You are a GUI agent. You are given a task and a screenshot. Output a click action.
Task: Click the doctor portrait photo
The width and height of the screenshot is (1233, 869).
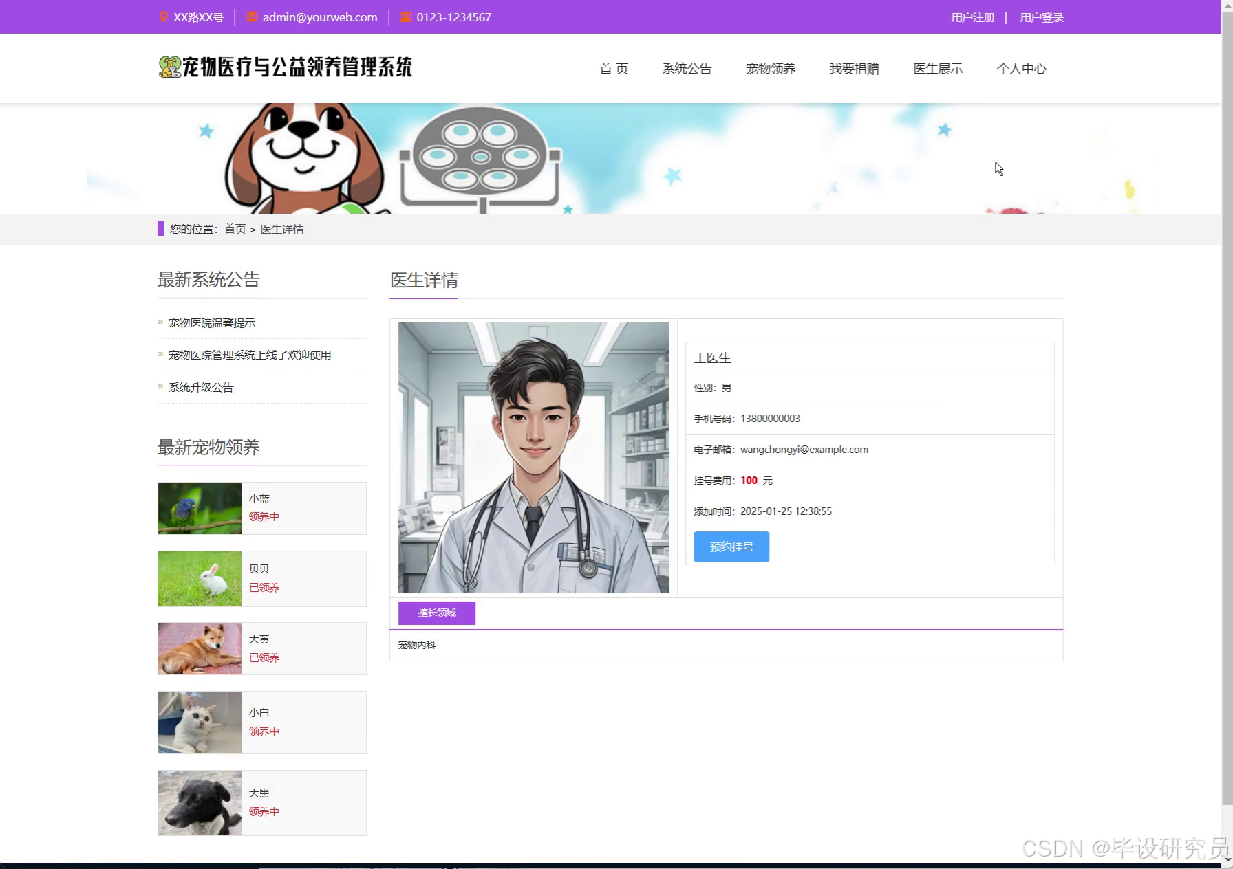coord(533,458)
